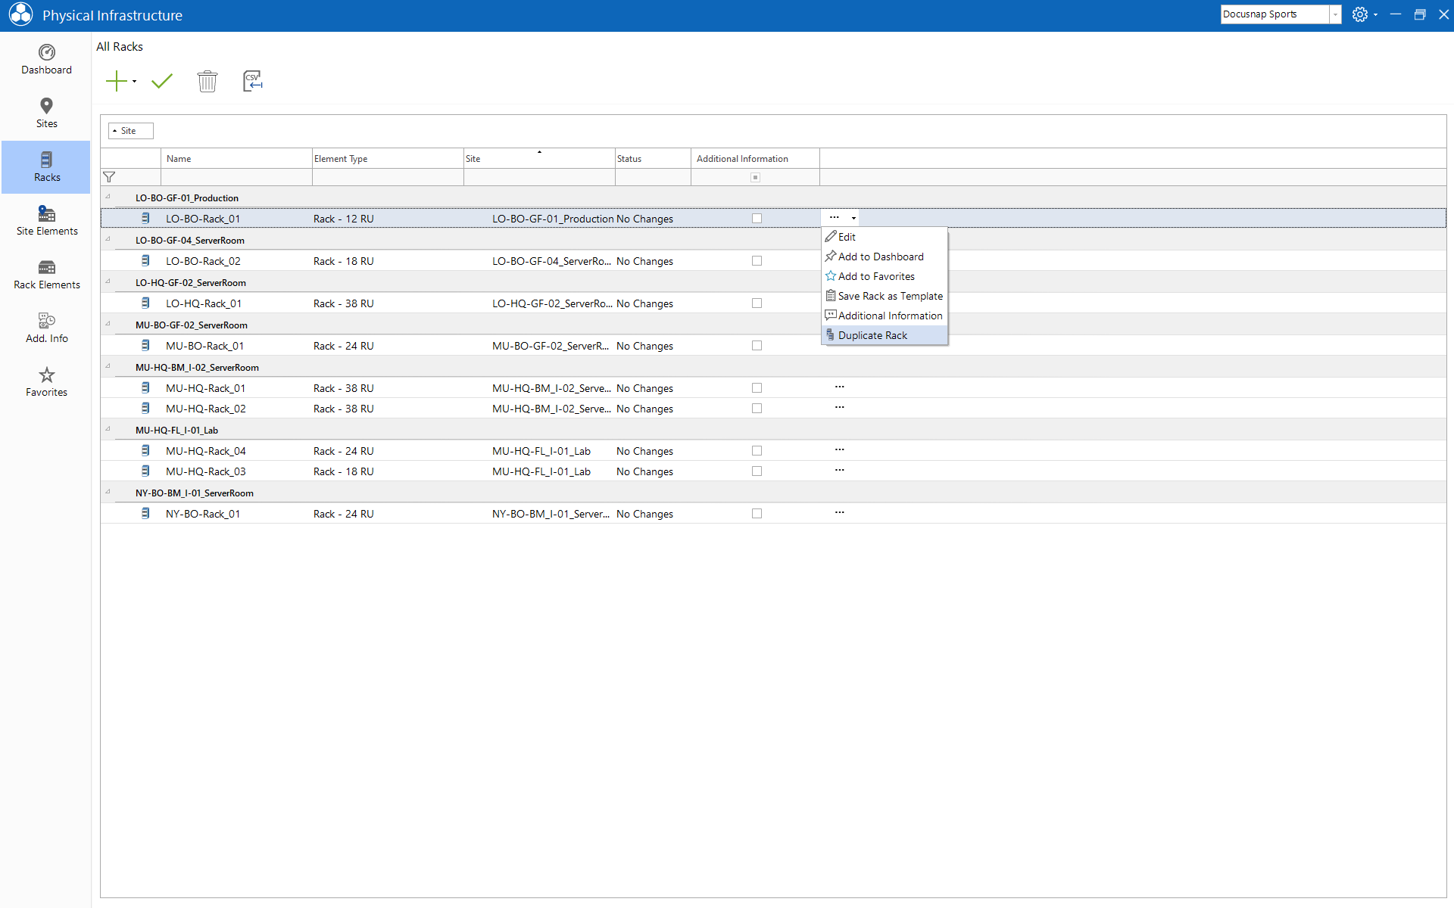This screenshot has height=908, width=1454.
Task: Collapse the LO-HQ-GF-02_ServerRoom group
Action: pyautogui.click(x=108, y=281)
